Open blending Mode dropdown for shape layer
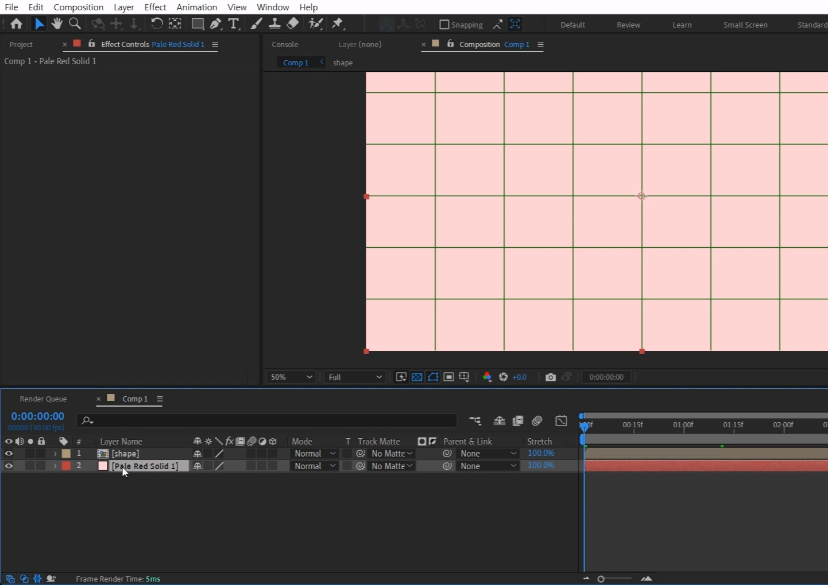The width and height of the screenshot is (828, 585). (x=314, y=454)
